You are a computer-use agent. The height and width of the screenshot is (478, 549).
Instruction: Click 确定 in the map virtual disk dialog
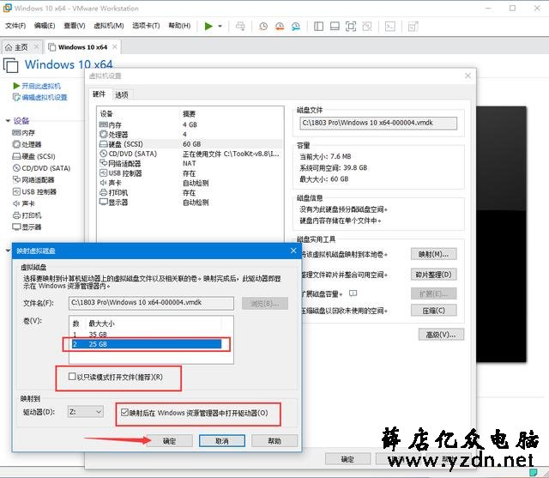[x=170, y=441]
